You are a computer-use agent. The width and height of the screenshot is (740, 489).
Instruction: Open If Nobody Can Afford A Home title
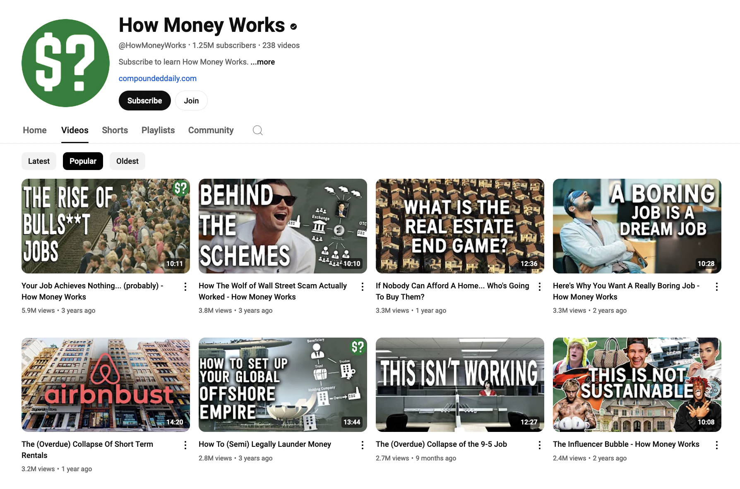click(452, 291)
